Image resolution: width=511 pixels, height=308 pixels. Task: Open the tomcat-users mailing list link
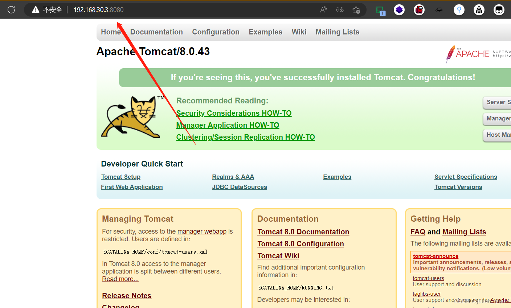[428, 278]
